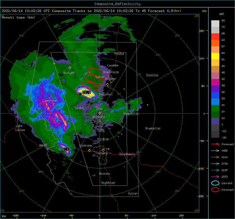Click the green 20 dBZ color swatch
The width and height of the screenshot is (235, 219).
[x=215, y=108]
